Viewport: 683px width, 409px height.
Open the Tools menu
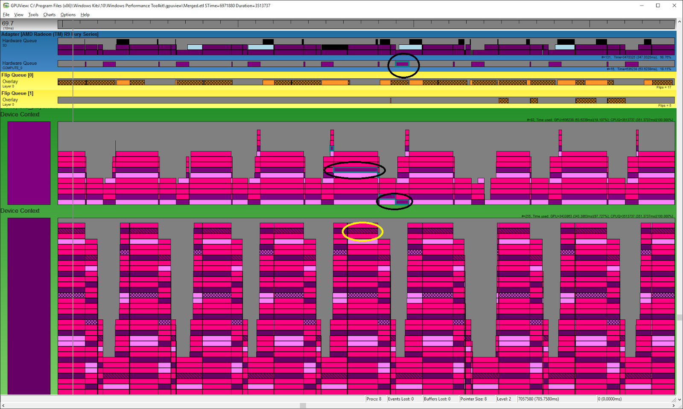pyautogui.click(x=33, y=15)
